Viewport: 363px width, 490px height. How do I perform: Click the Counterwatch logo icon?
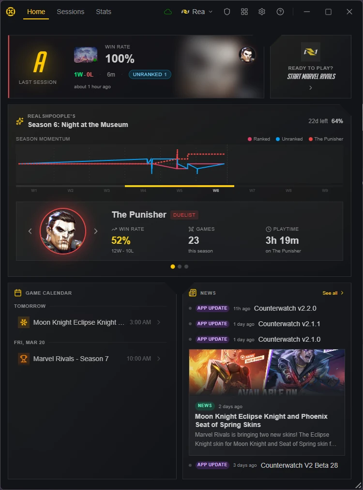11,12
